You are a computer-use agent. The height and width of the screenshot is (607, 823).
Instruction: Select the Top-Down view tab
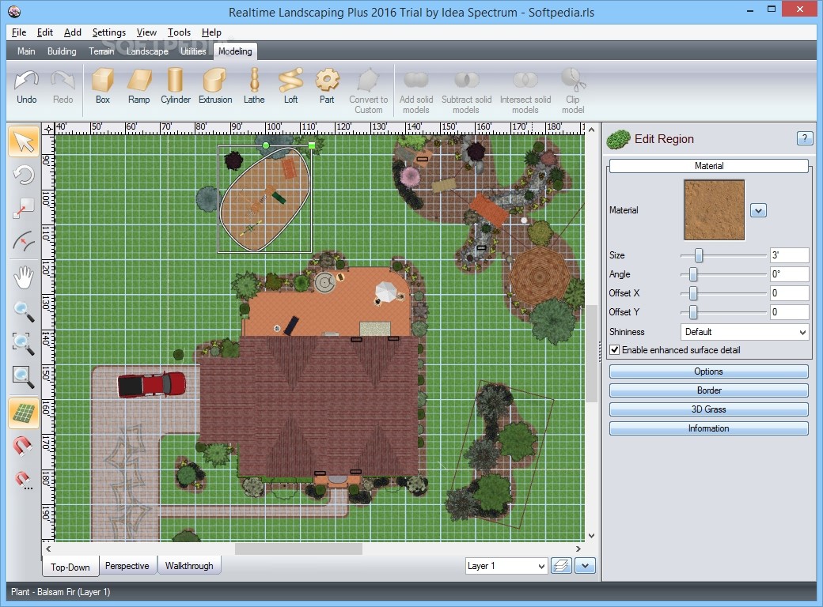pyautogui.click(x=70, y=567)
